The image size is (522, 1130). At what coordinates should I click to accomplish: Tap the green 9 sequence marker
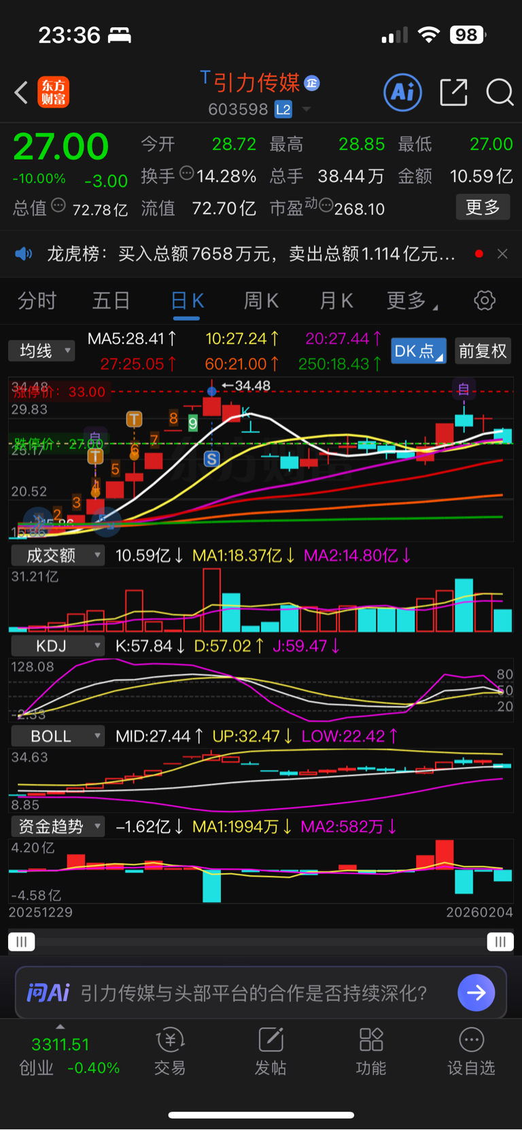point(193,424)
